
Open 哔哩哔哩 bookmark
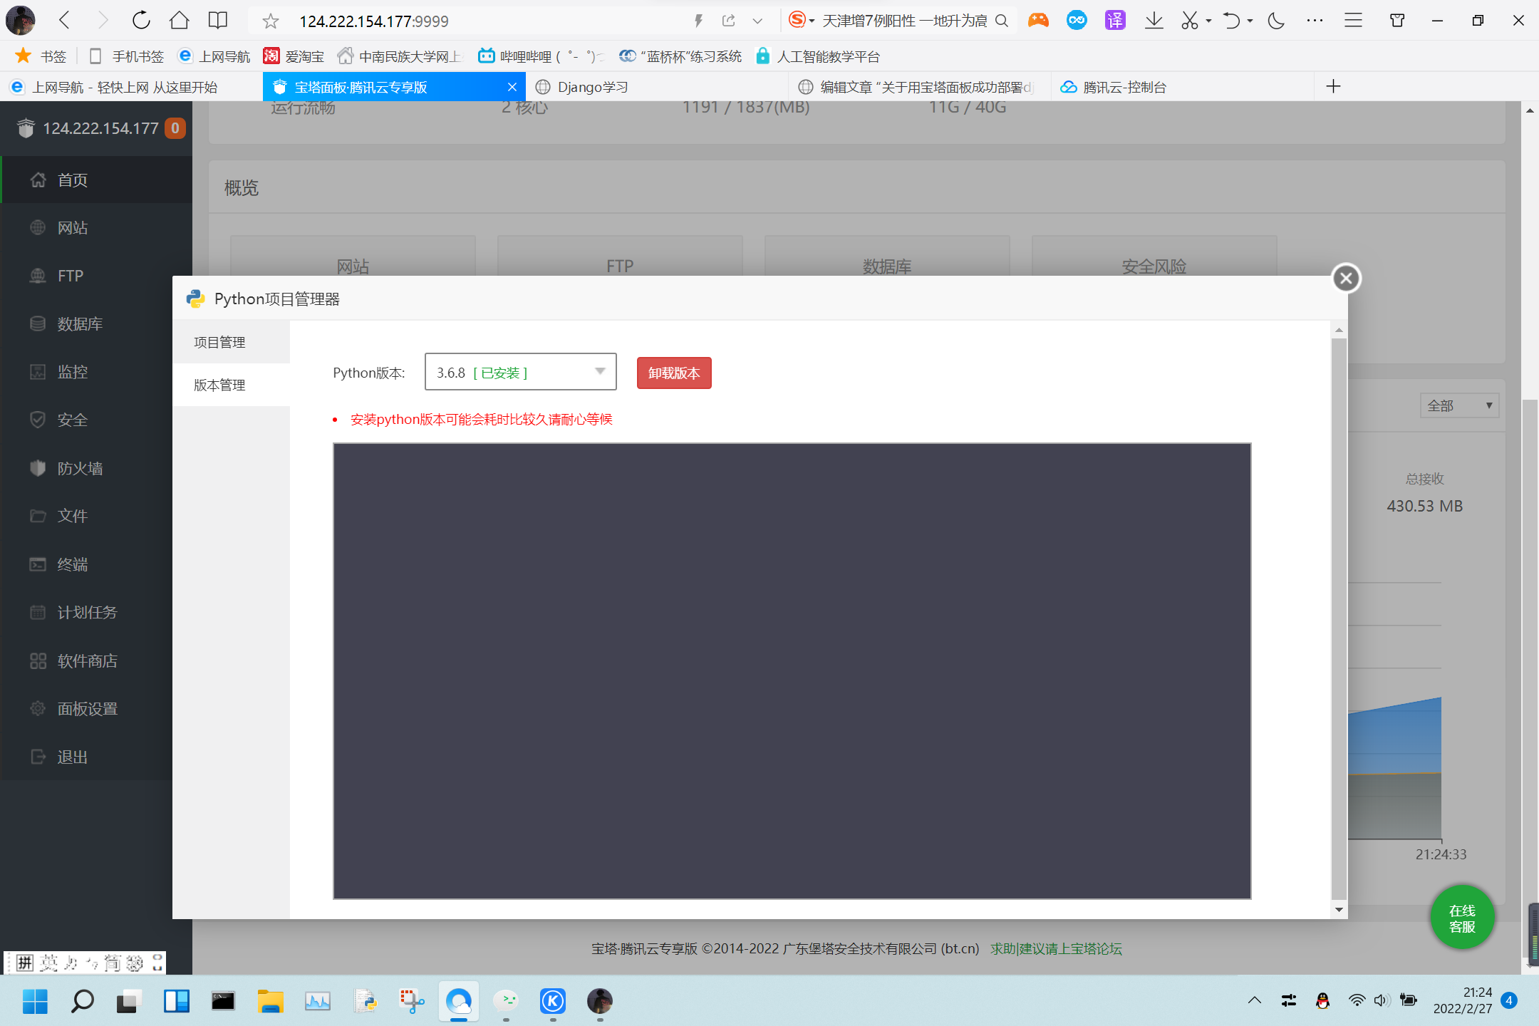point(541,56)
